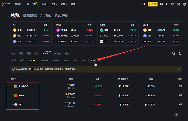Viewport: 188px width, 121px height.
Task: Click the SUNDOG coin icon
Action: 16,86
